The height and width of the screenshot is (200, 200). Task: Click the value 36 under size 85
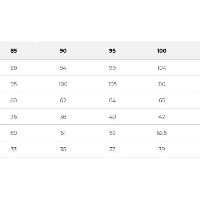(14, 117)
